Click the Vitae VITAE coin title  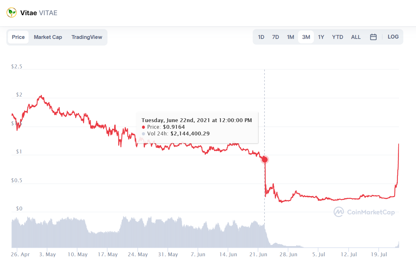39,13
